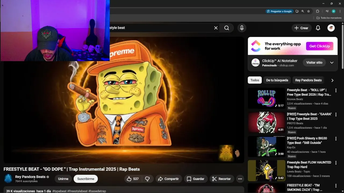Start voice search with the microphone icon

tap(242, 28)
